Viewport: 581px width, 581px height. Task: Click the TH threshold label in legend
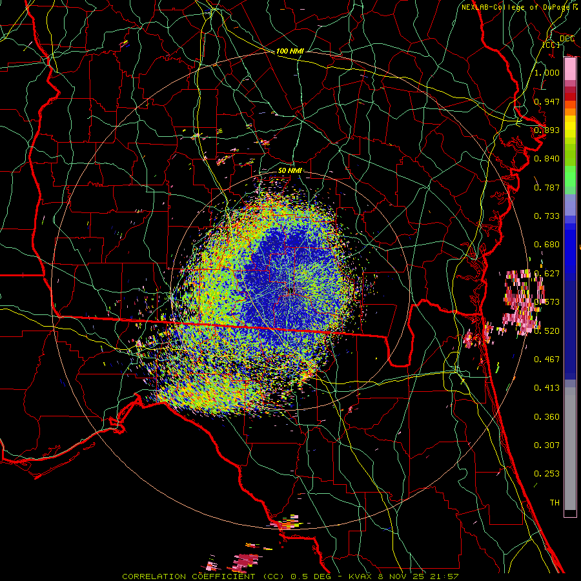[555, 503]
